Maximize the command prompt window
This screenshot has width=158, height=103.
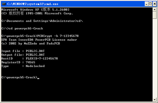click(150, 4)
